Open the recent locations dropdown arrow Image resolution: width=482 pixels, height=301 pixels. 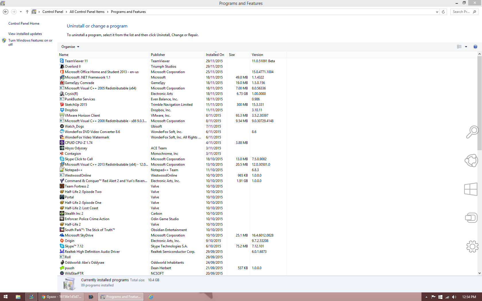(x=21, y=12)
